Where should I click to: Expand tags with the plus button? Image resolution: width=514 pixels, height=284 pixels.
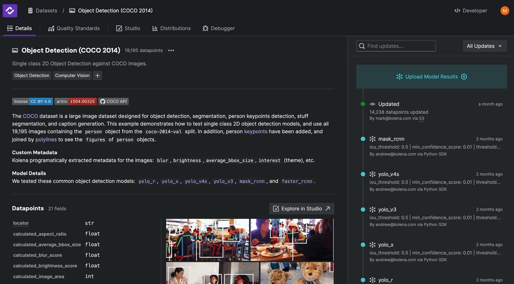coord(97,75)
